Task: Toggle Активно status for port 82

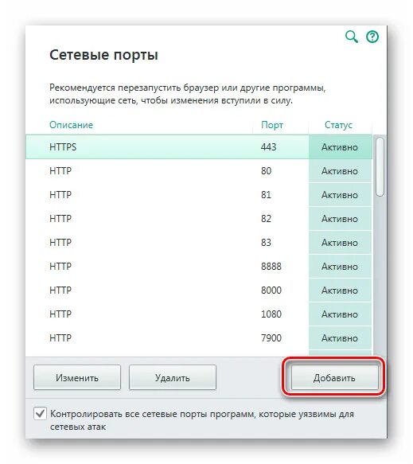Action: click(340, 219)
